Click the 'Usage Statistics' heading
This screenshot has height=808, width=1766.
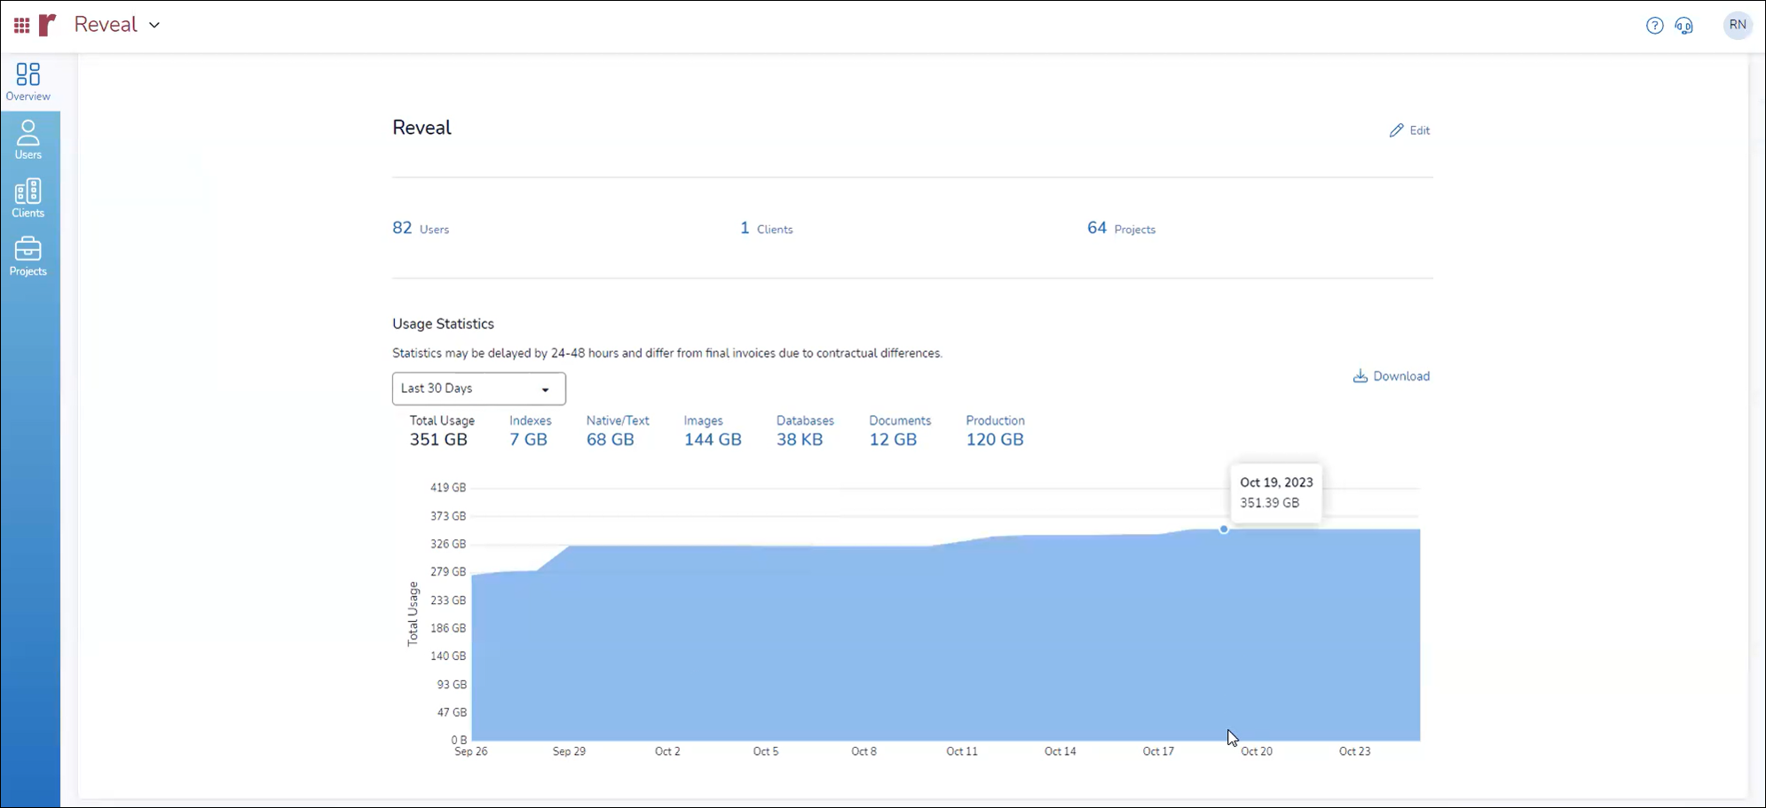click(x=443, y=324)
